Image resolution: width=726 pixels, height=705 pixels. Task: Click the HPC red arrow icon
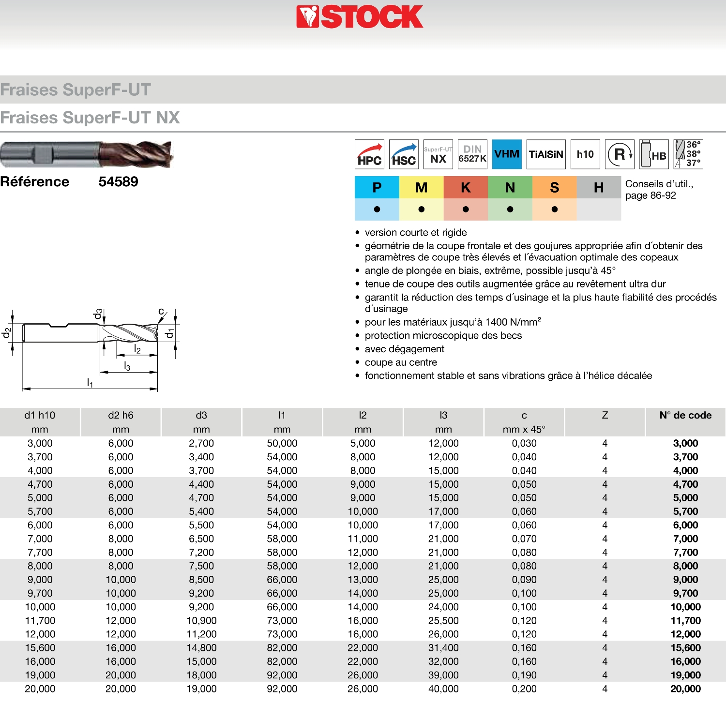(369, 154)
